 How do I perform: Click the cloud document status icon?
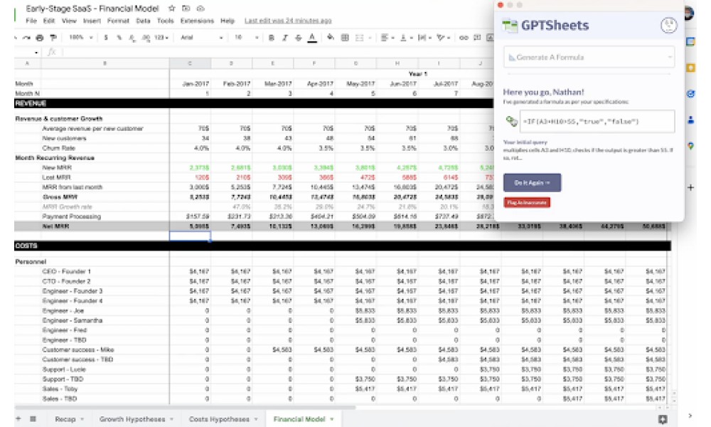(x=200, y=8)
